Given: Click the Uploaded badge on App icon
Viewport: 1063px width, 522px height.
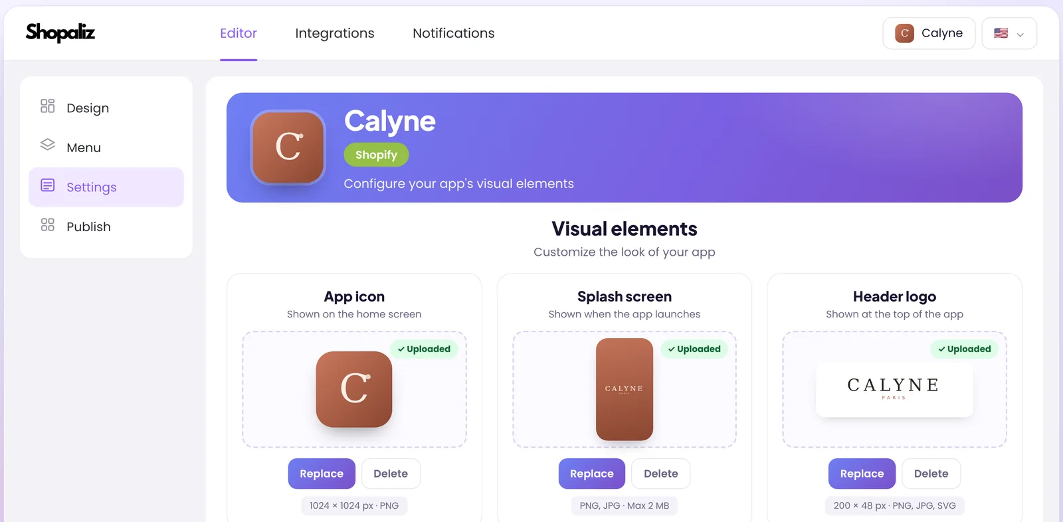Looking at the screenshot, I should (x=424, y=349).
